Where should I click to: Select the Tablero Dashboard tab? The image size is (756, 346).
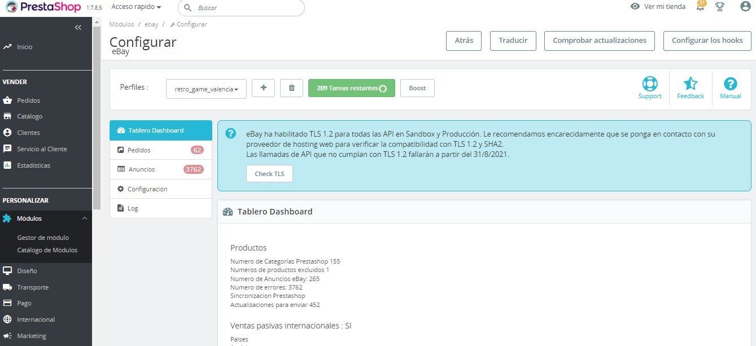[x=161, y=130]
